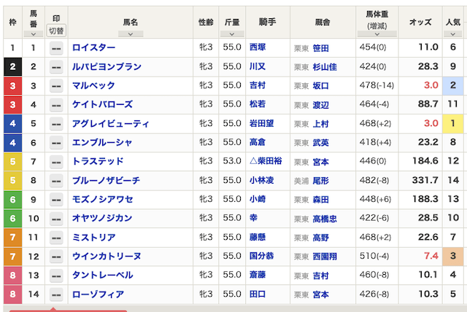Click the mark icon for アグレイビューティ
The width and height of the screenshot is (467, 312).
pos(56,124)
